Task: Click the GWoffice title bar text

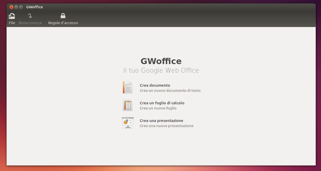Action: coord(34,7)
